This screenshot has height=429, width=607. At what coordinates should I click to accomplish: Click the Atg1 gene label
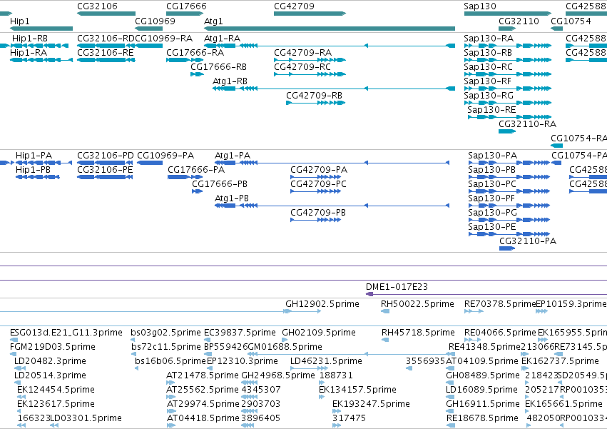click(213, 21)
